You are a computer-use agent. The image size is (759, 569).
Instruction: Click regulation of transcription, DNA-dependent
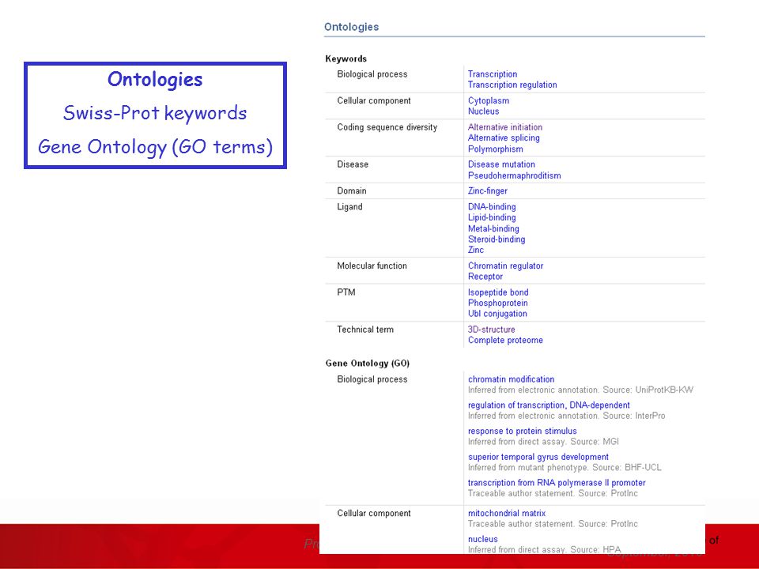[549, 405]
